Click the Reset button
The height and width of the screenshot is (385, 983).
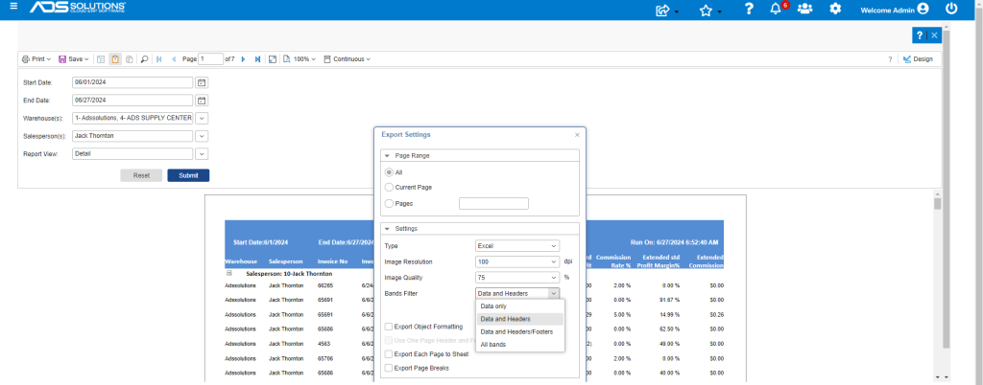pos(141,175)
